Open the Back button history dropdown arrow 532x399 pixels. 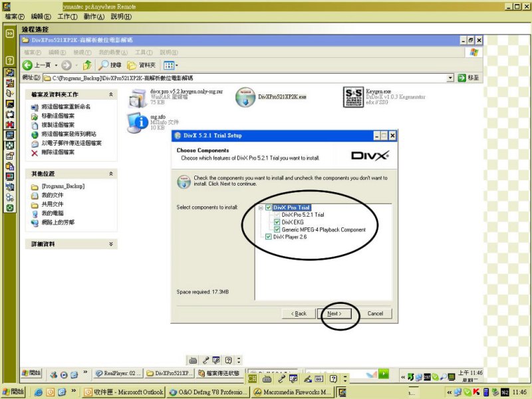point(57,65)
